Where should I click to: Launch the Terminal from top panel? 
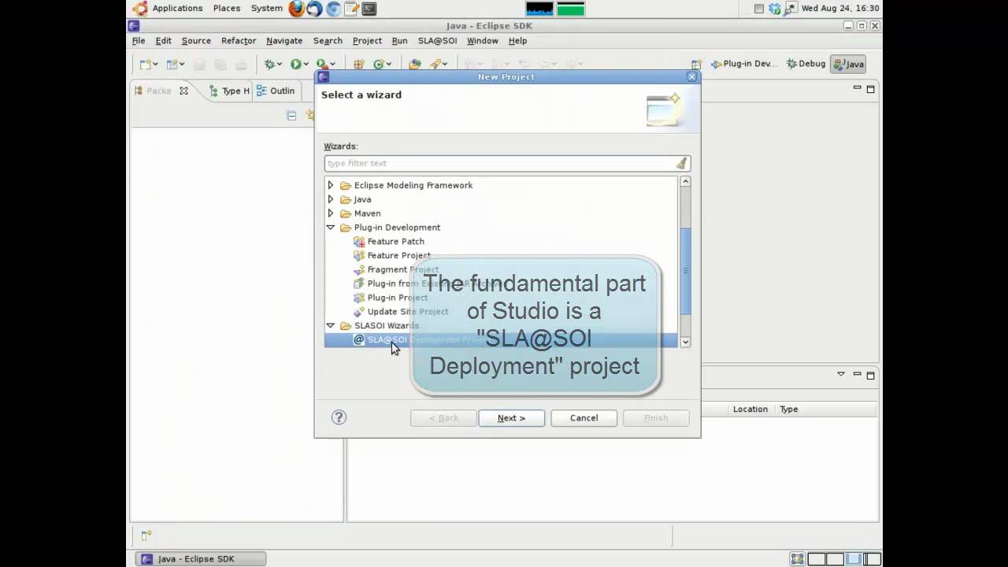[x=369, y=9]
